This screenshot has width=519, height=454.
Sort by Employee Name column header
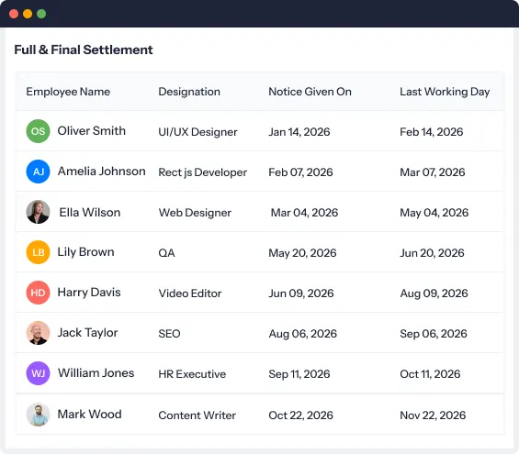pyautogui.click(x=68, y=92)
